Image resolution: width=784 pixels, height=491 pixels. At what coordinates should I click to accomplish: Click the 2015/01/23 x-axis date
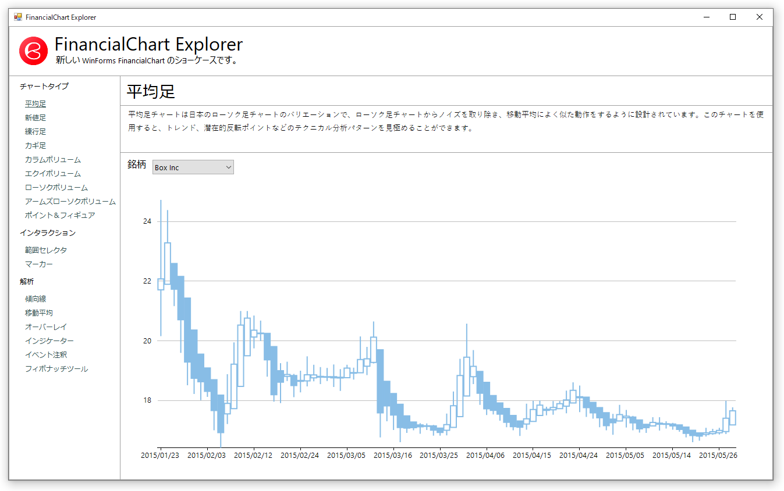(160, 456)
